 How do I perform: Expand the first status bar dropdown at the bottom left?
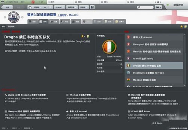click(x=5, y=128)
